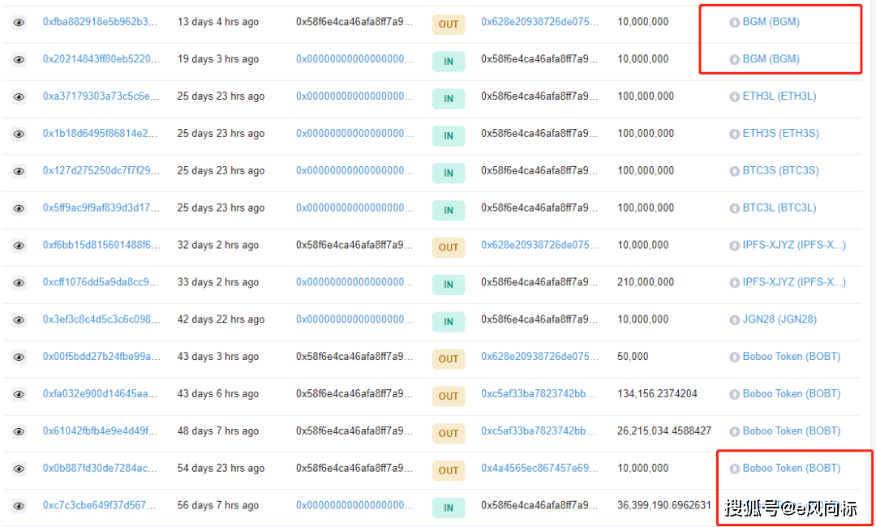Open the 0x000 sender address in the 19 days row
876x527 pixels.
(354, 58)
